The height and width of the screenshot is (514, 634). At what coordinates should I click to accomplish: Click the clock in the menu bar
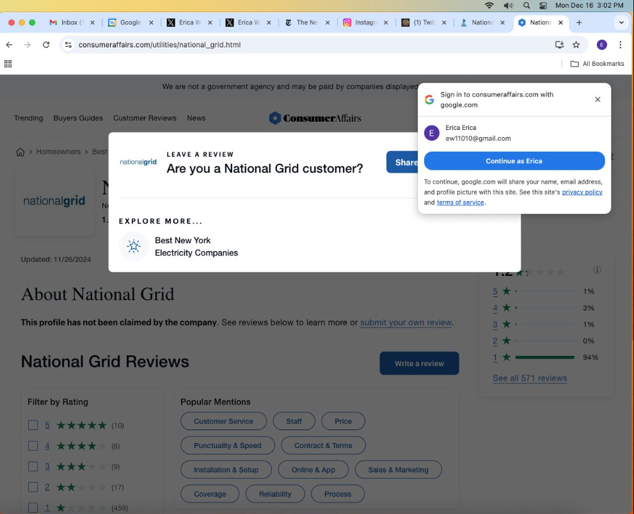pos(589,5)
